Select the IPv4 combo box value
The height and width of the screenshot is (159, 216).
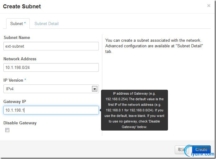coord(48,89)
